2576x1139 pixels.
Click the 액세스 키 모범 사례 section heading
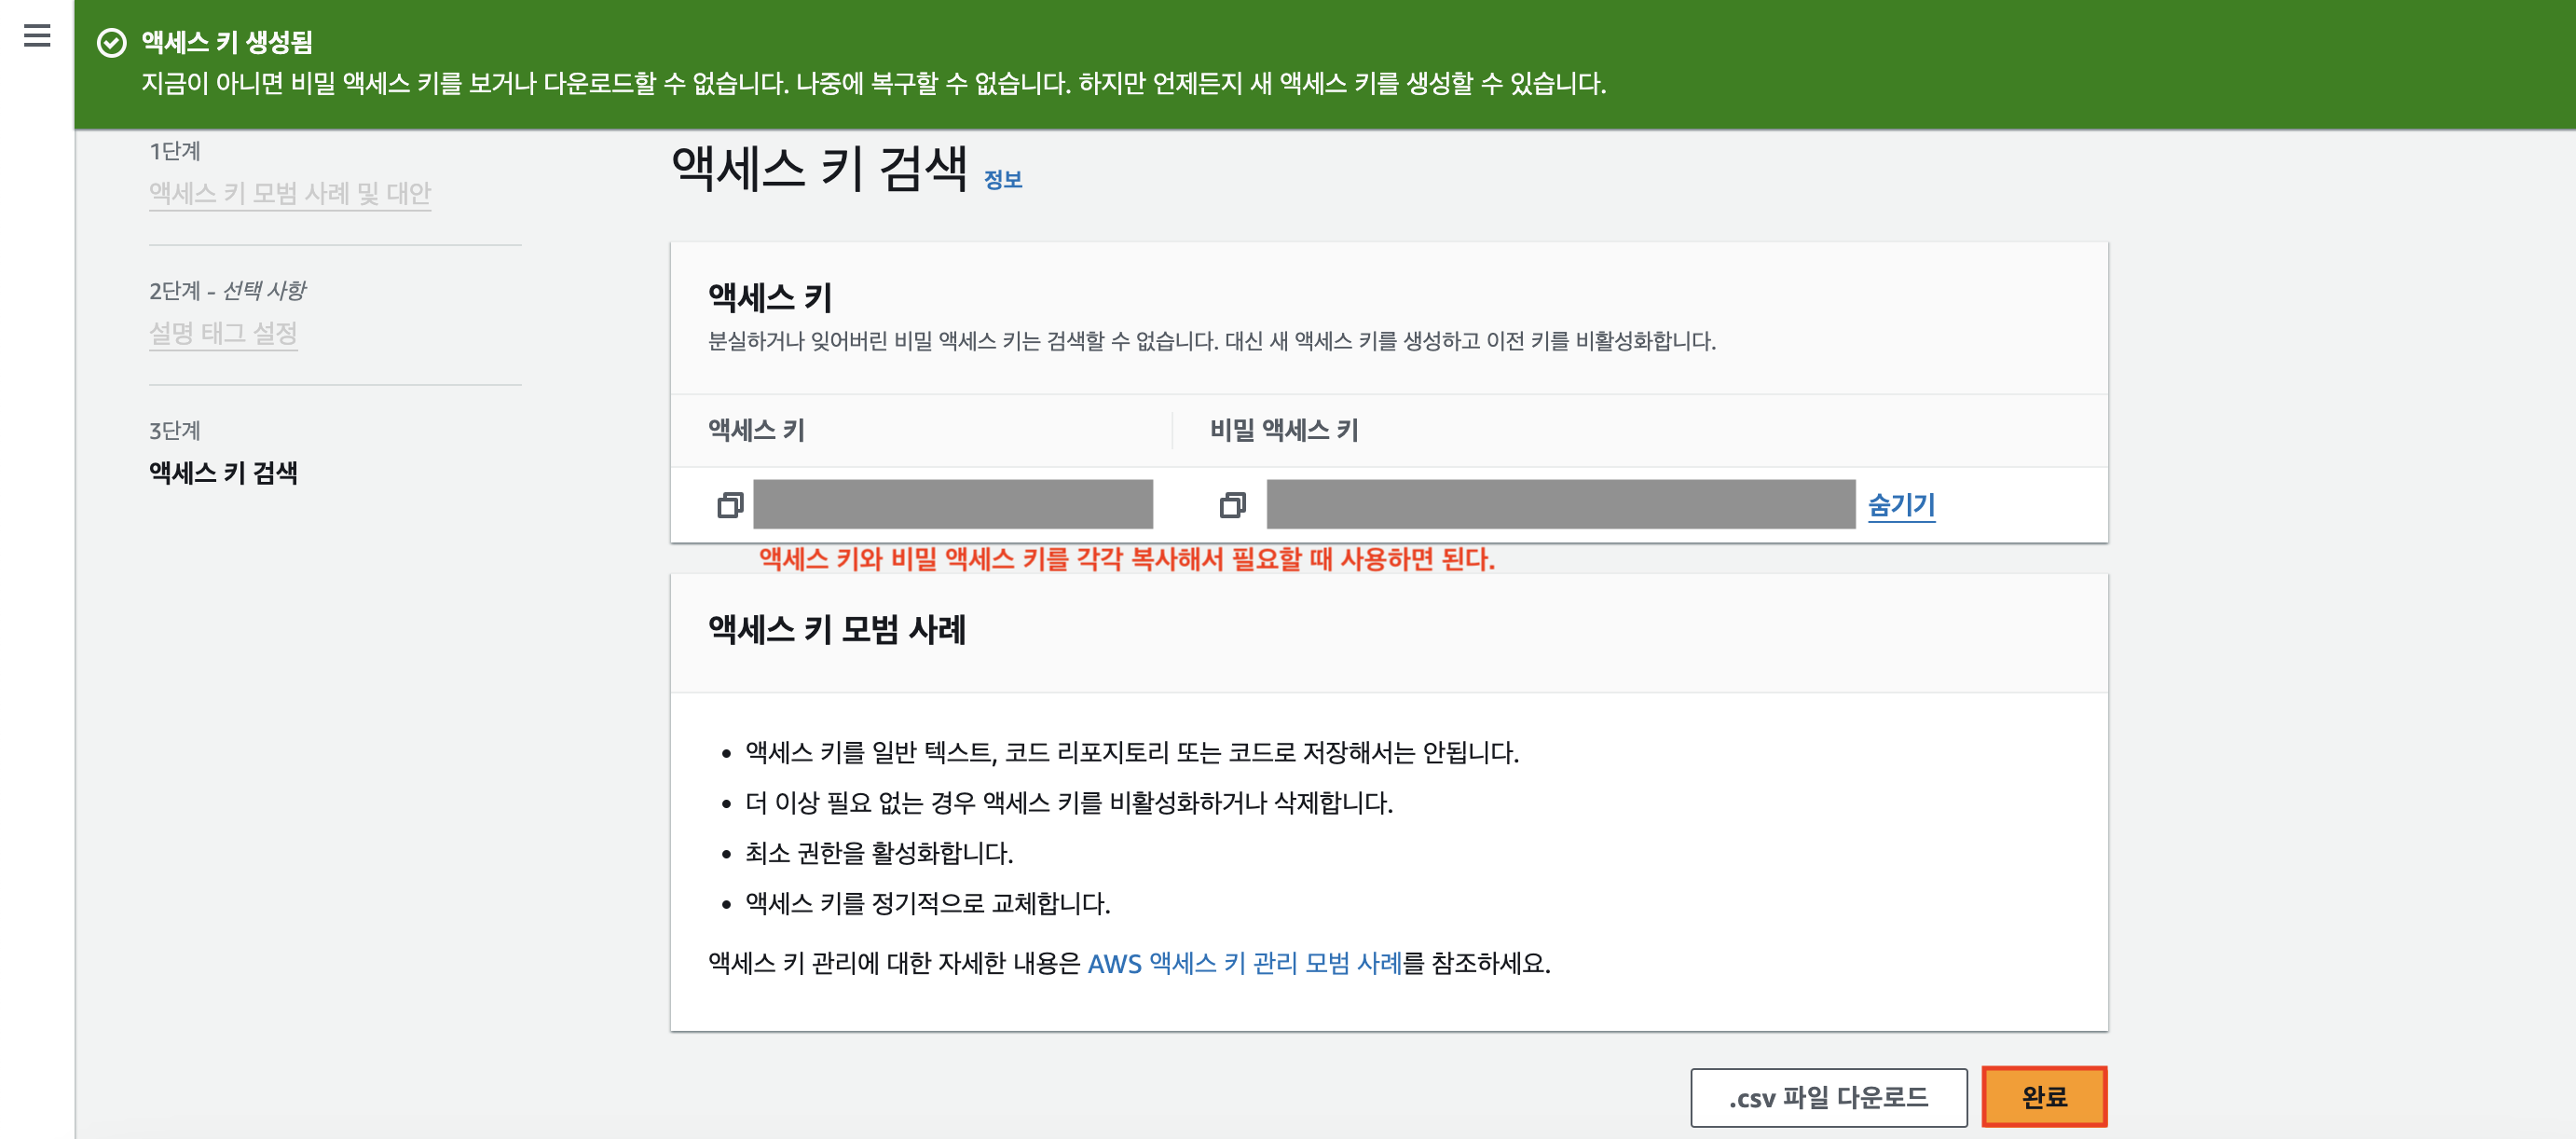click(836, 630)
